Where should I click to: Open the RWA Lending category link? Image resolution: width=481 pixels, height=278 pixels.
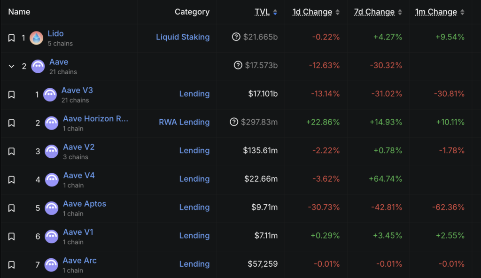(x=184, y=122)
